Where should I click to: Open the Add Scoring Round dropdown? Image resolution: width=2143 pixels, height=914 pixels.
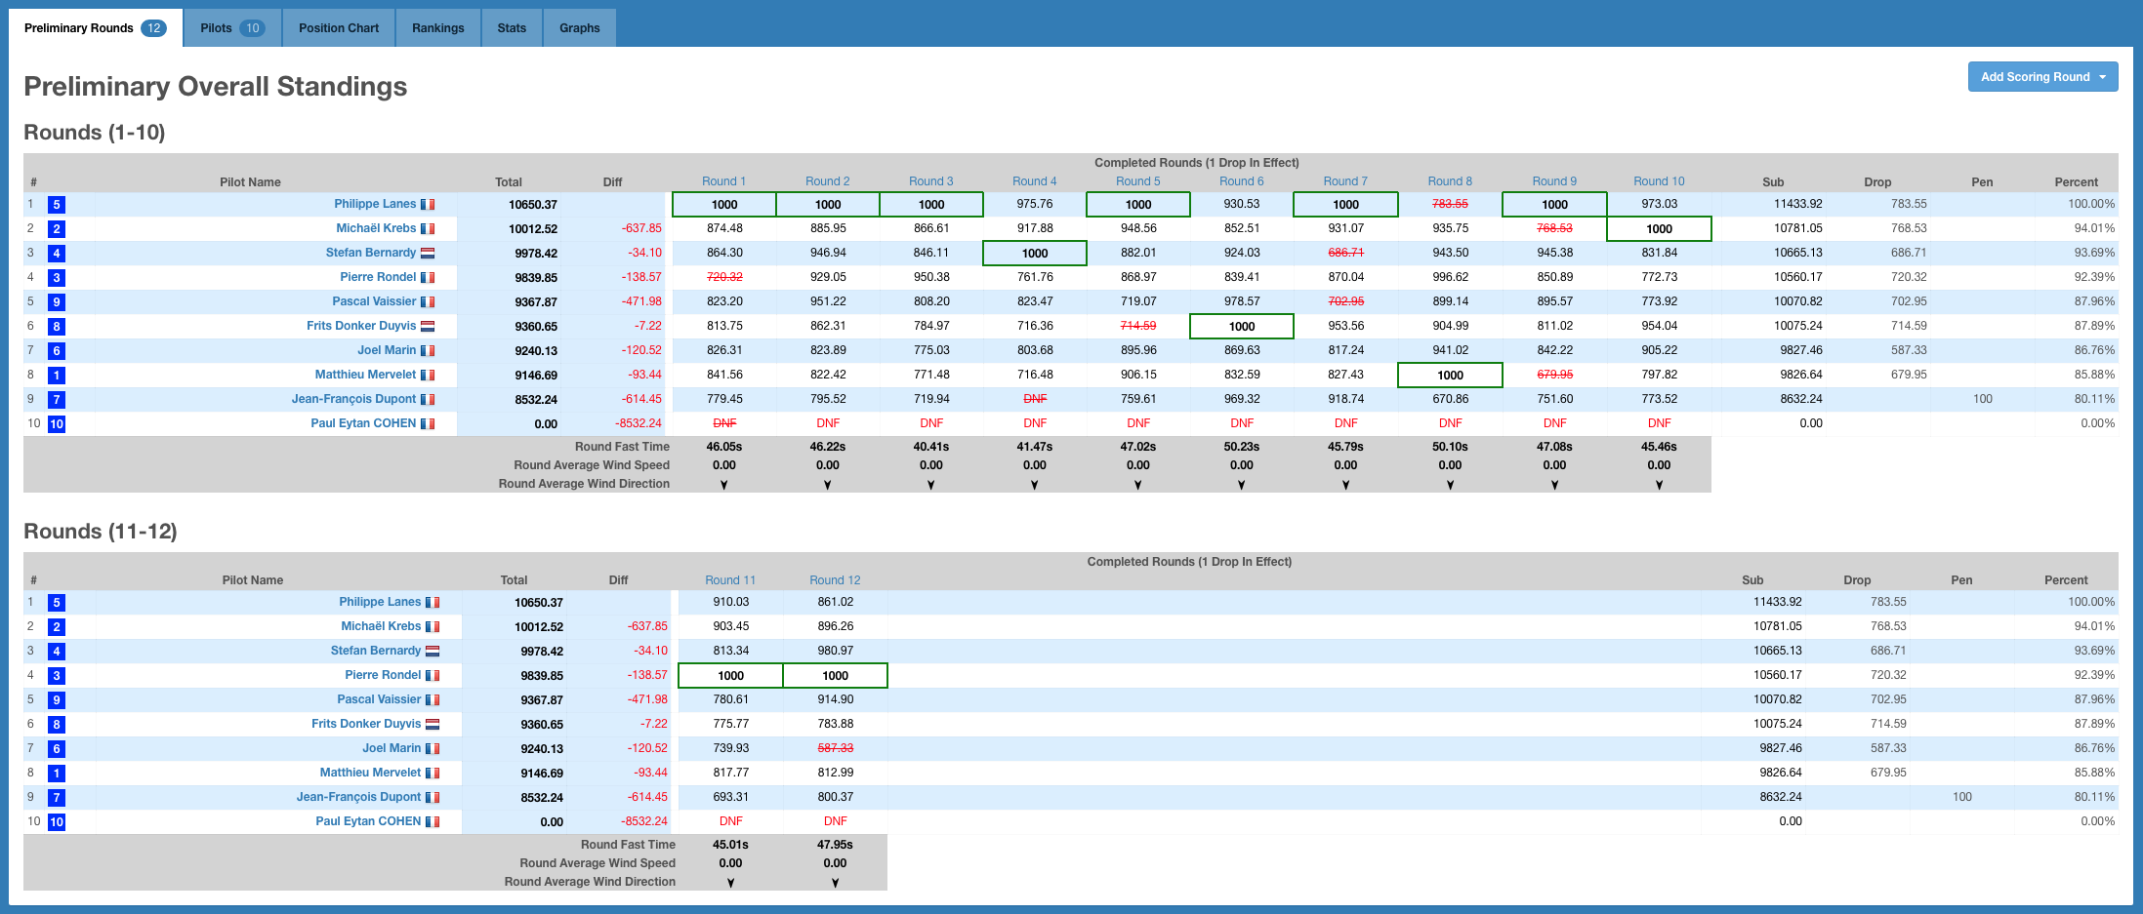point(2041,77)
